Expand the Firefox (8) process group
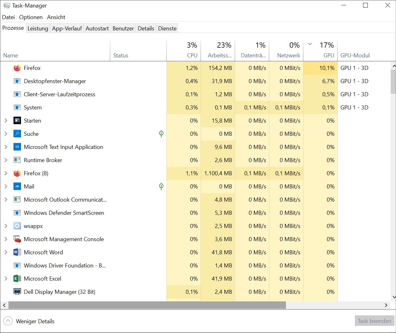Screen dimensions: 396x333 coord(6,173)
